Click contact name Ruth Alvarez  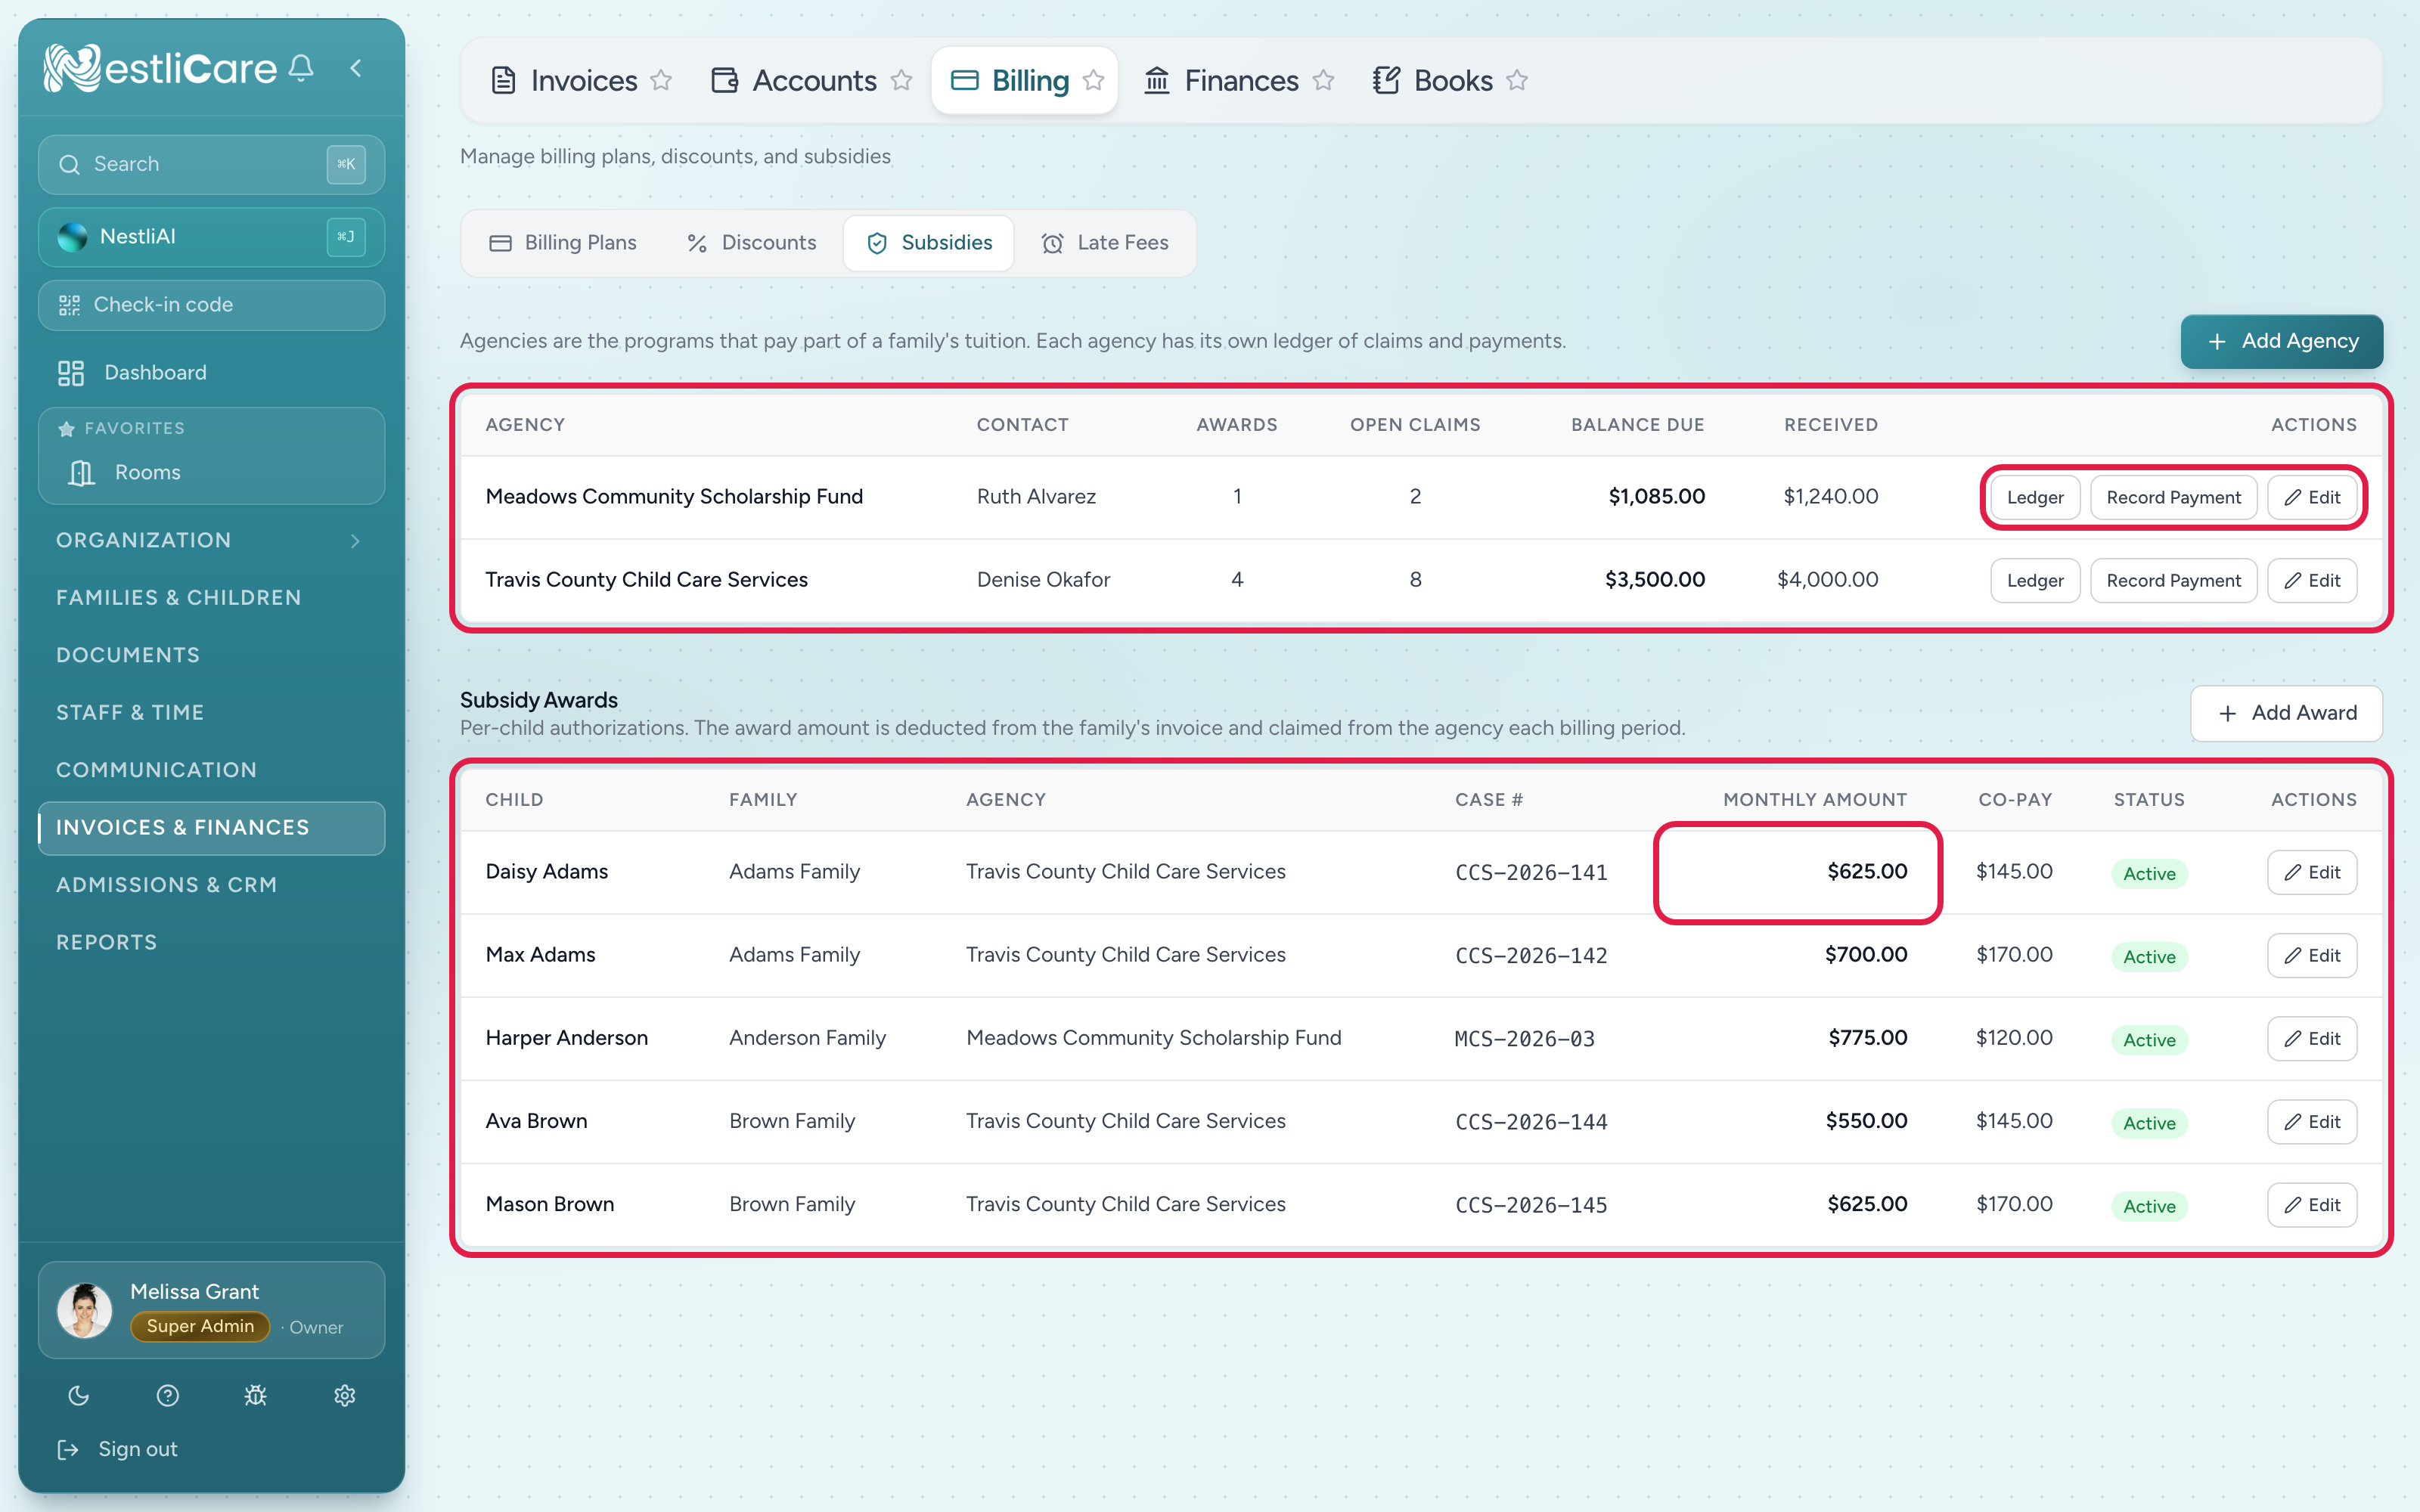[x=1036, y=497]
